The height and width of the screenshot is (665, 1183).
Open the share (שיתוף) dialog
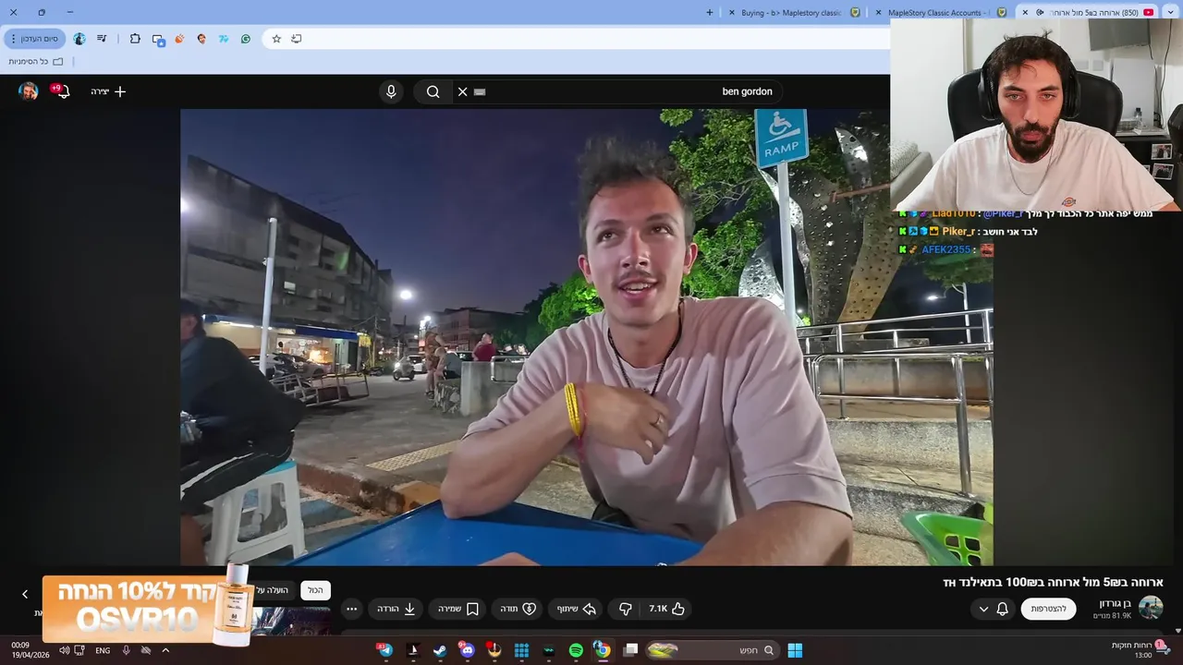[x=576, y=609]
